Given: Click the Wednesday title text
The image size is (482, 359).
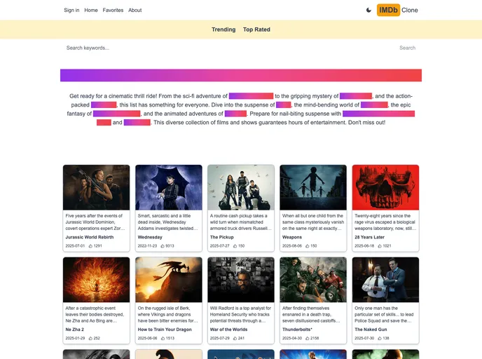Looking at the screenshot, I should pyautogui.click(x=150, y=237).
